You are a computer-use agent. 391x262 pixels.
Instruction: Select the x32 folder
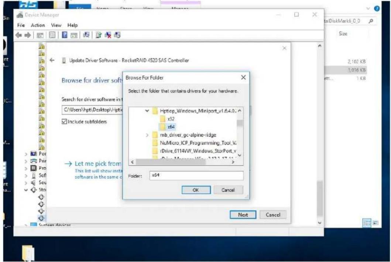click(x=171, y=119)
